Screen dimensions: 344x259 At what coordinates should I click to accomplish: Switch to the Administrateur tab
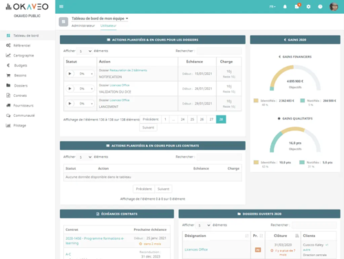tap(83, 25)
